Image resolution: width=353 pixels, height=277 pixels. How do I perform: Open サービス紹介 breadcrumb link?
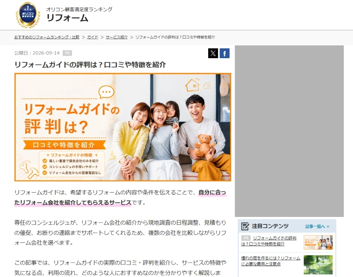point(117,37)
